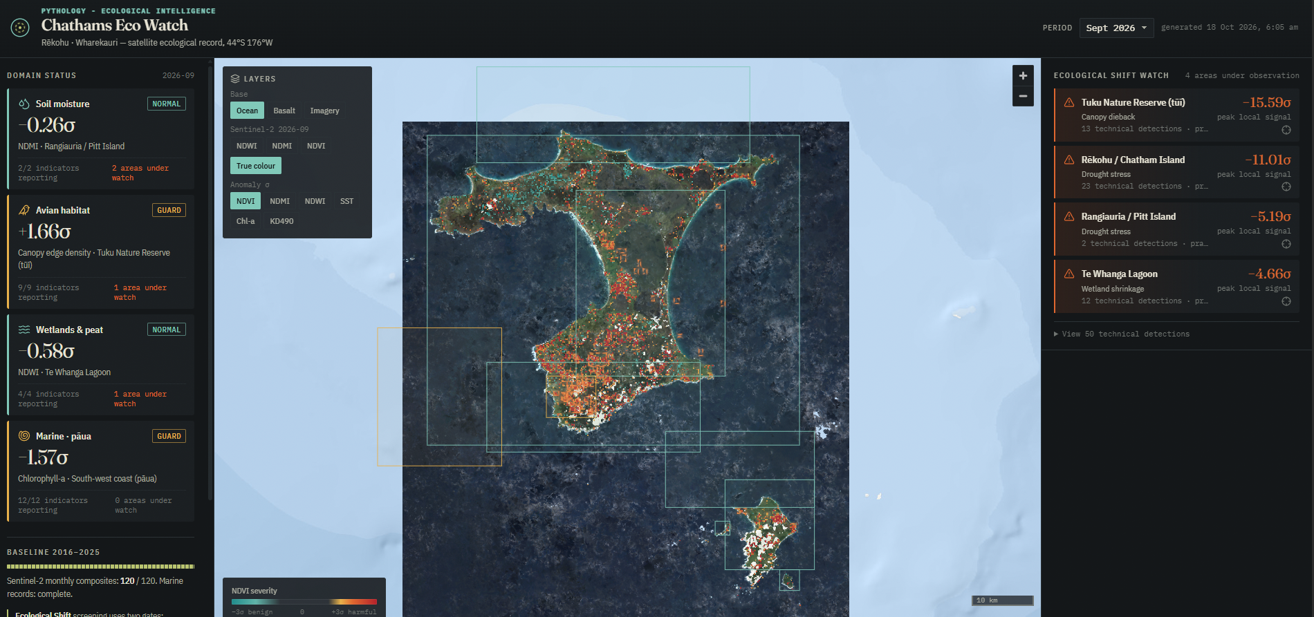Screen dimensions: 1314x617
Task: Switch base layer to Basalt
Action: point(284,111)
